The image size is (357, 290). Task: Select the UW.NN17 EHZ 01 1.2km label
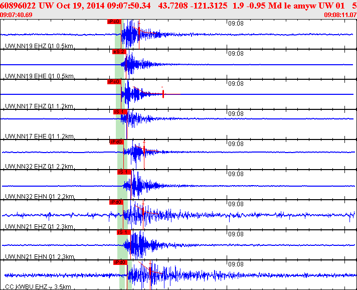pos(39,106)
